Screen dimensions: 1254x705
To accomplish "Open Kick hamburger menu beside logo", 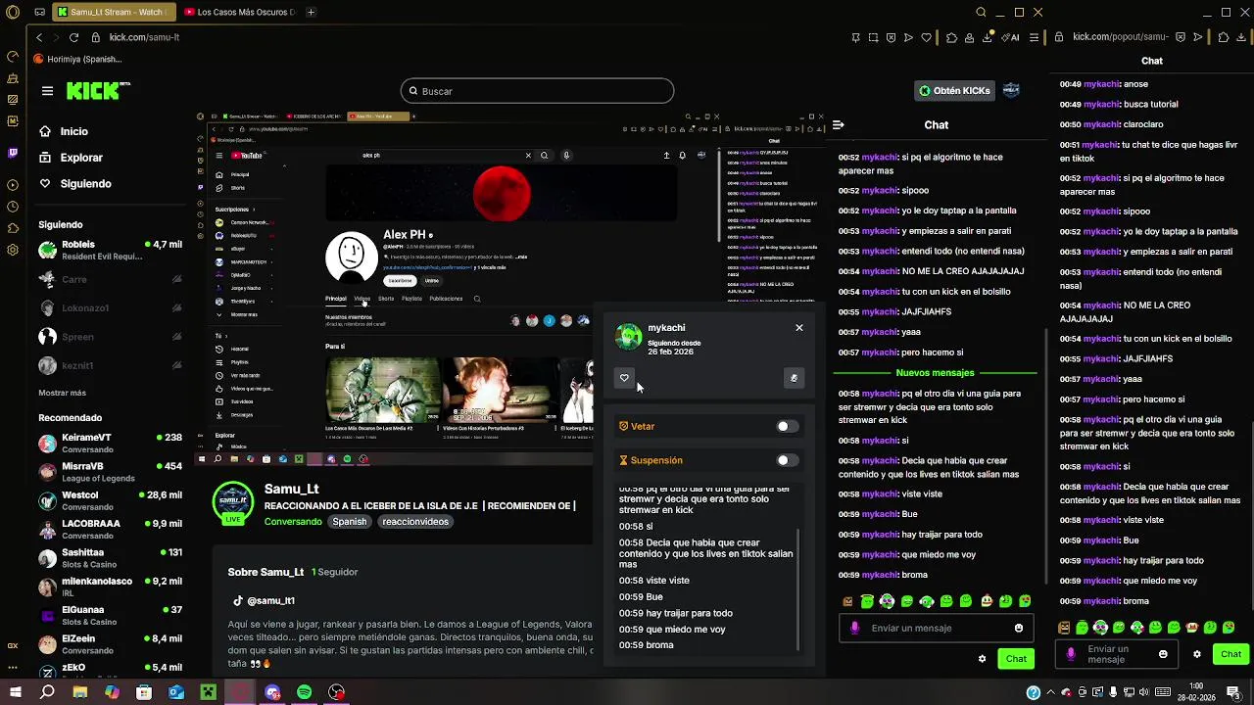I will [x=47, y=91].
